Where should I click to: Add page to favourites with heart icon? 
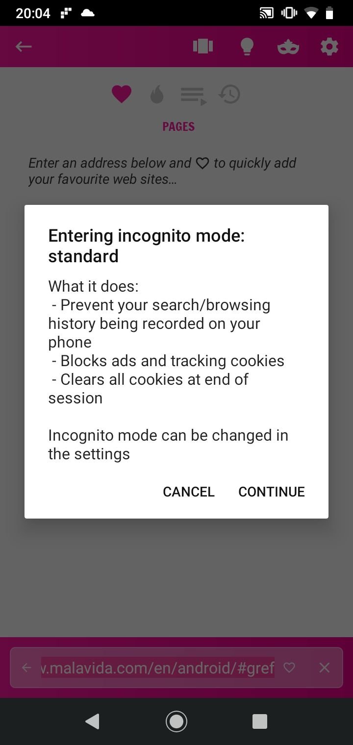[x=290, y=668]
